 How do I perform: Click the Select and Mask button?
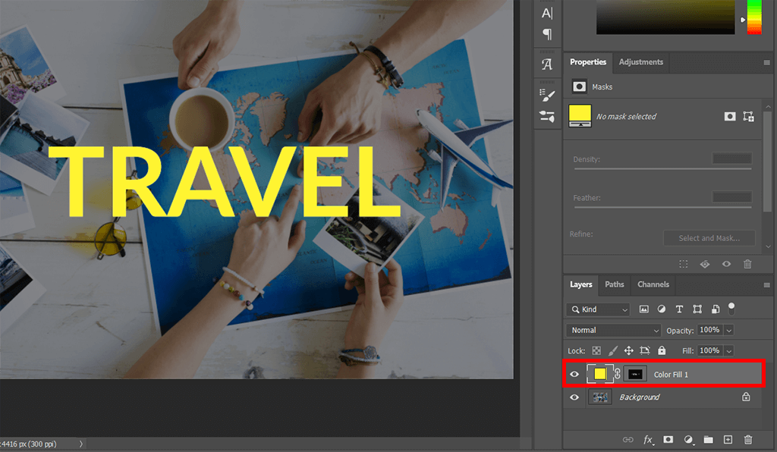(x=709, y=238)
